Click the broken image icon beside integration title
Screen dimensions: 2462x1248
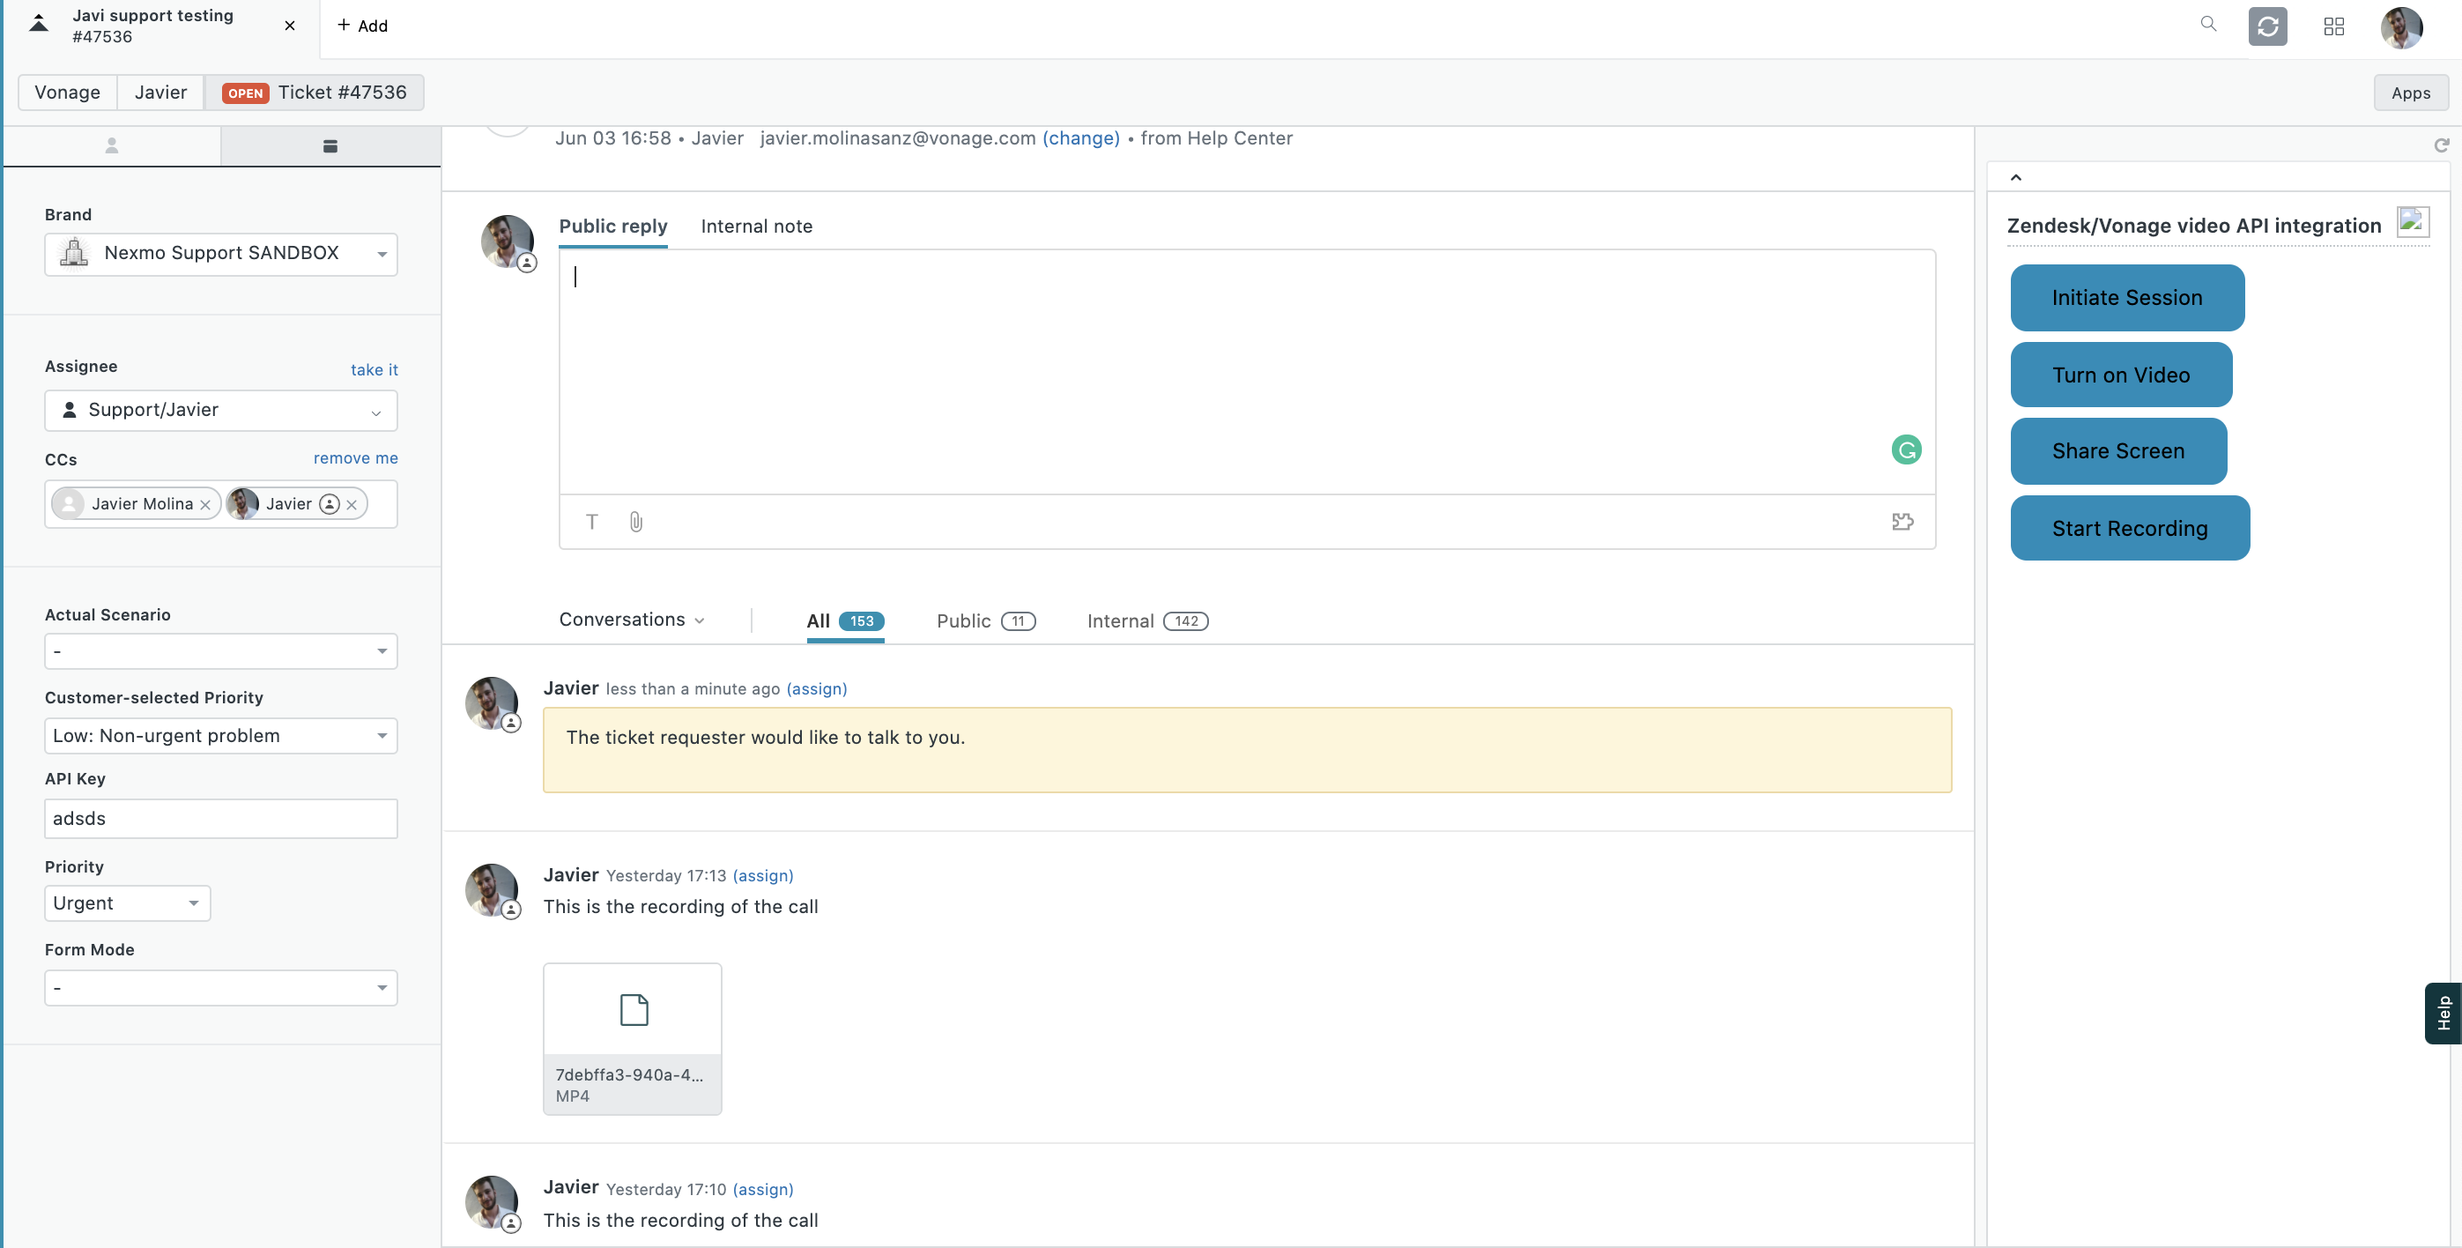[2413, 223]
